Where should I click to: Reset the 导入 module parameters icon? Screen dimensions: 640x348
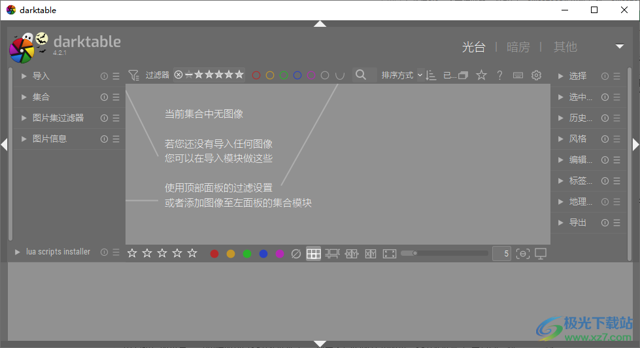pyautogui.click(x=104, y=77)
